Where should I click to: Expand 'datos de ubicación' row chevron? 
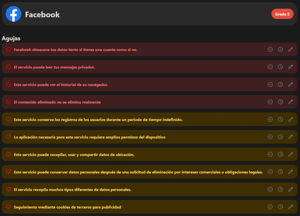270,154
